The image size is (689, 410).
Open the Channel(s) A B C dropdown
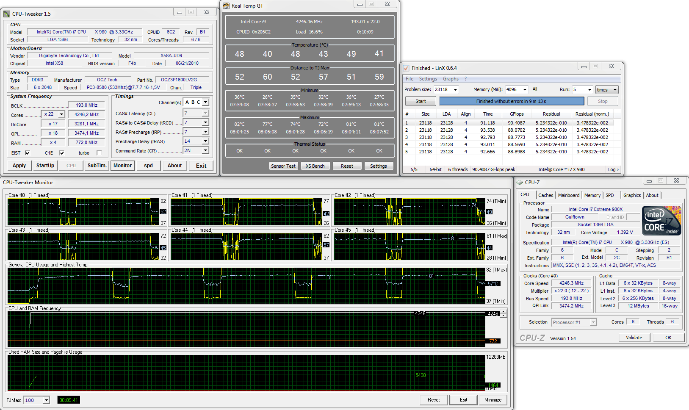[205, 102]
